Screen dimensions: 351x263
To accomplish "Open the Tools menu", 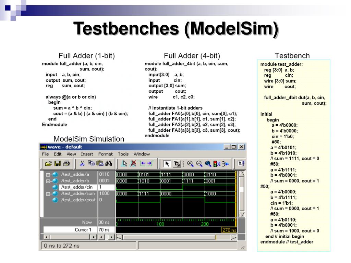I will (x=123, y=154).
